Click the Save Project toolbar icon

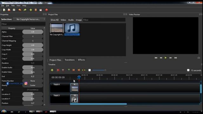point(14,10)
